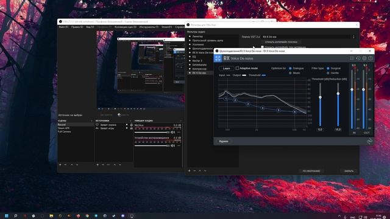Image resolution: width=390 pixels, height=219 pixels.
Task: Remove selected source with minus icon
Action: [103, 165]
